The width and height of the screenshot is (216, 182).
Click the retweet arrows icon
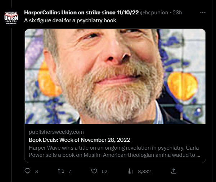tap(61, 171)
